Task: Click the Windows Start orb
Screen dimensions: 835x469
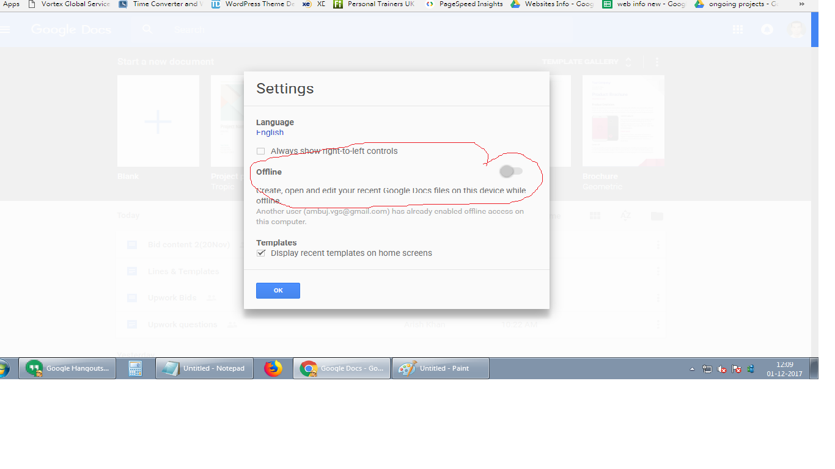Action: 4,369
